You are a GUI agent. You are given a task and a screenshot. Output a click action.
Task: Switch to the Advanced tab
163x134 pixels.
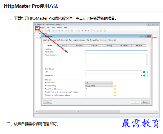pos(139,46)
